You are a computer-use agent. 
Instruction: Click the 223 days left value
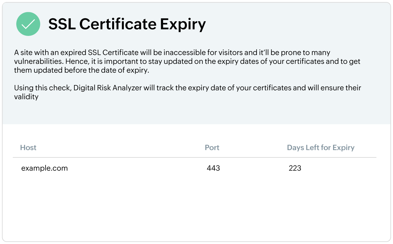point(295,168)
